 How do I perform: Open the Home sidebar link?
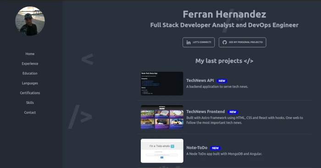30,54
